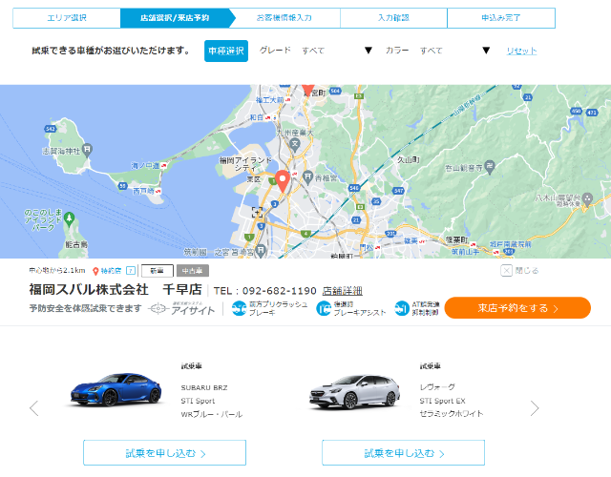611x477 pixels.
Task: Click the 後退時ブレーキアシスト icon
Action: pos(324,308)
